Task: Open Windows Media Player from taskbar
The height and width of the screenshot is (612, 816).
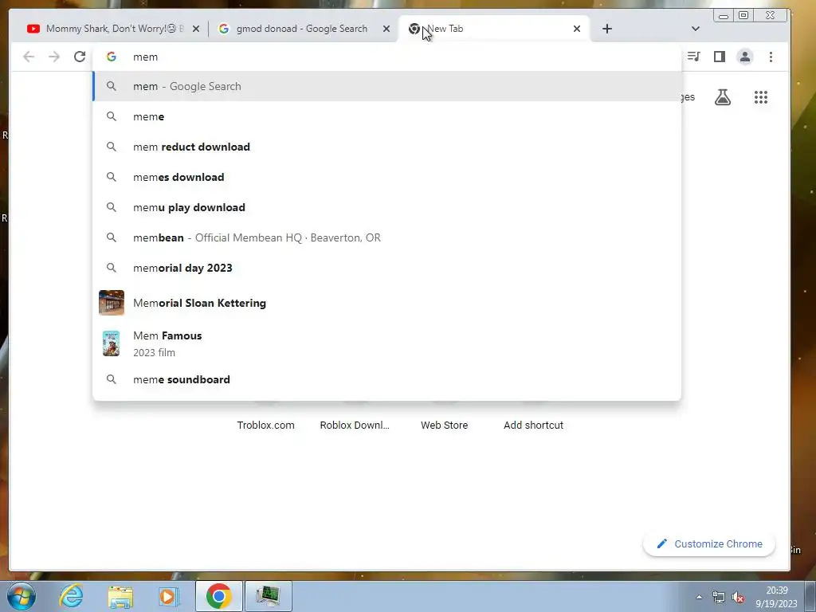Action: 169,596
